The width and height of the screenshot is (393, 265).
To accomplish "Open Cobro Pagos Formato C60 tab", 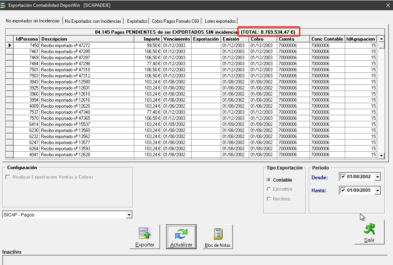I will [x=175, y=21].
